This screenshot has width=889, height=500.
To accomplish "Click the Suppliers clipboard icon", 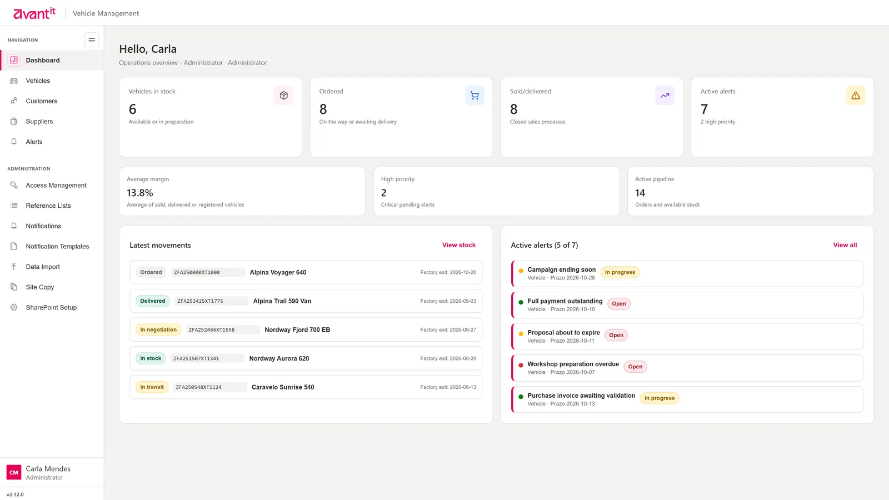I will [14, 121].
